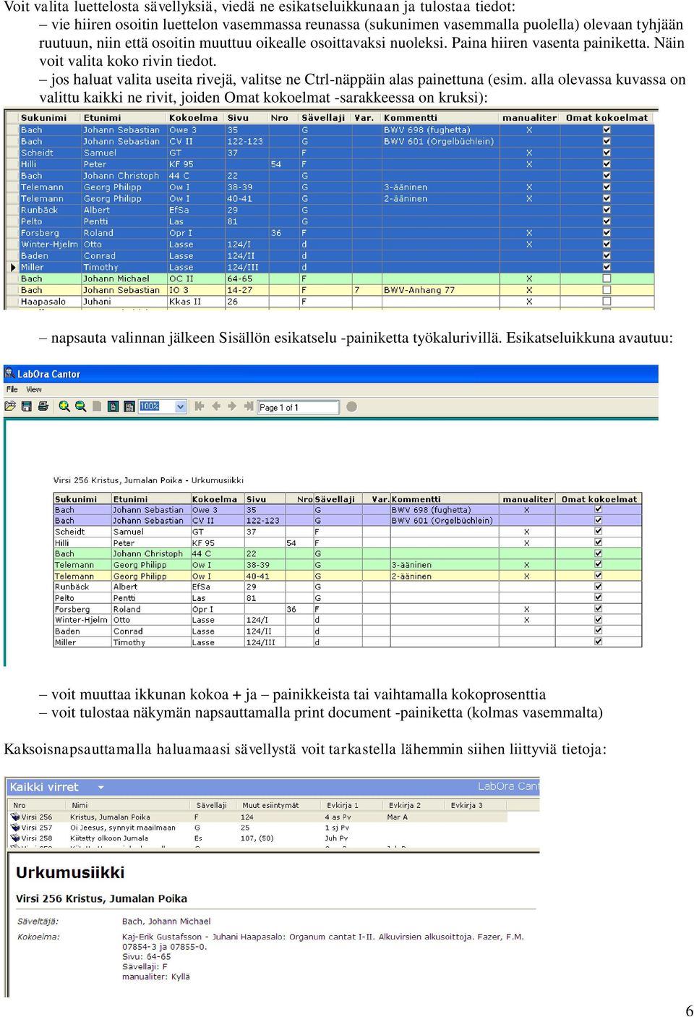Click 'BWV 601 (Orgelbüchlein)' in preview table
This screenshot has height=1017, width=694.
(x=442, y=521)
